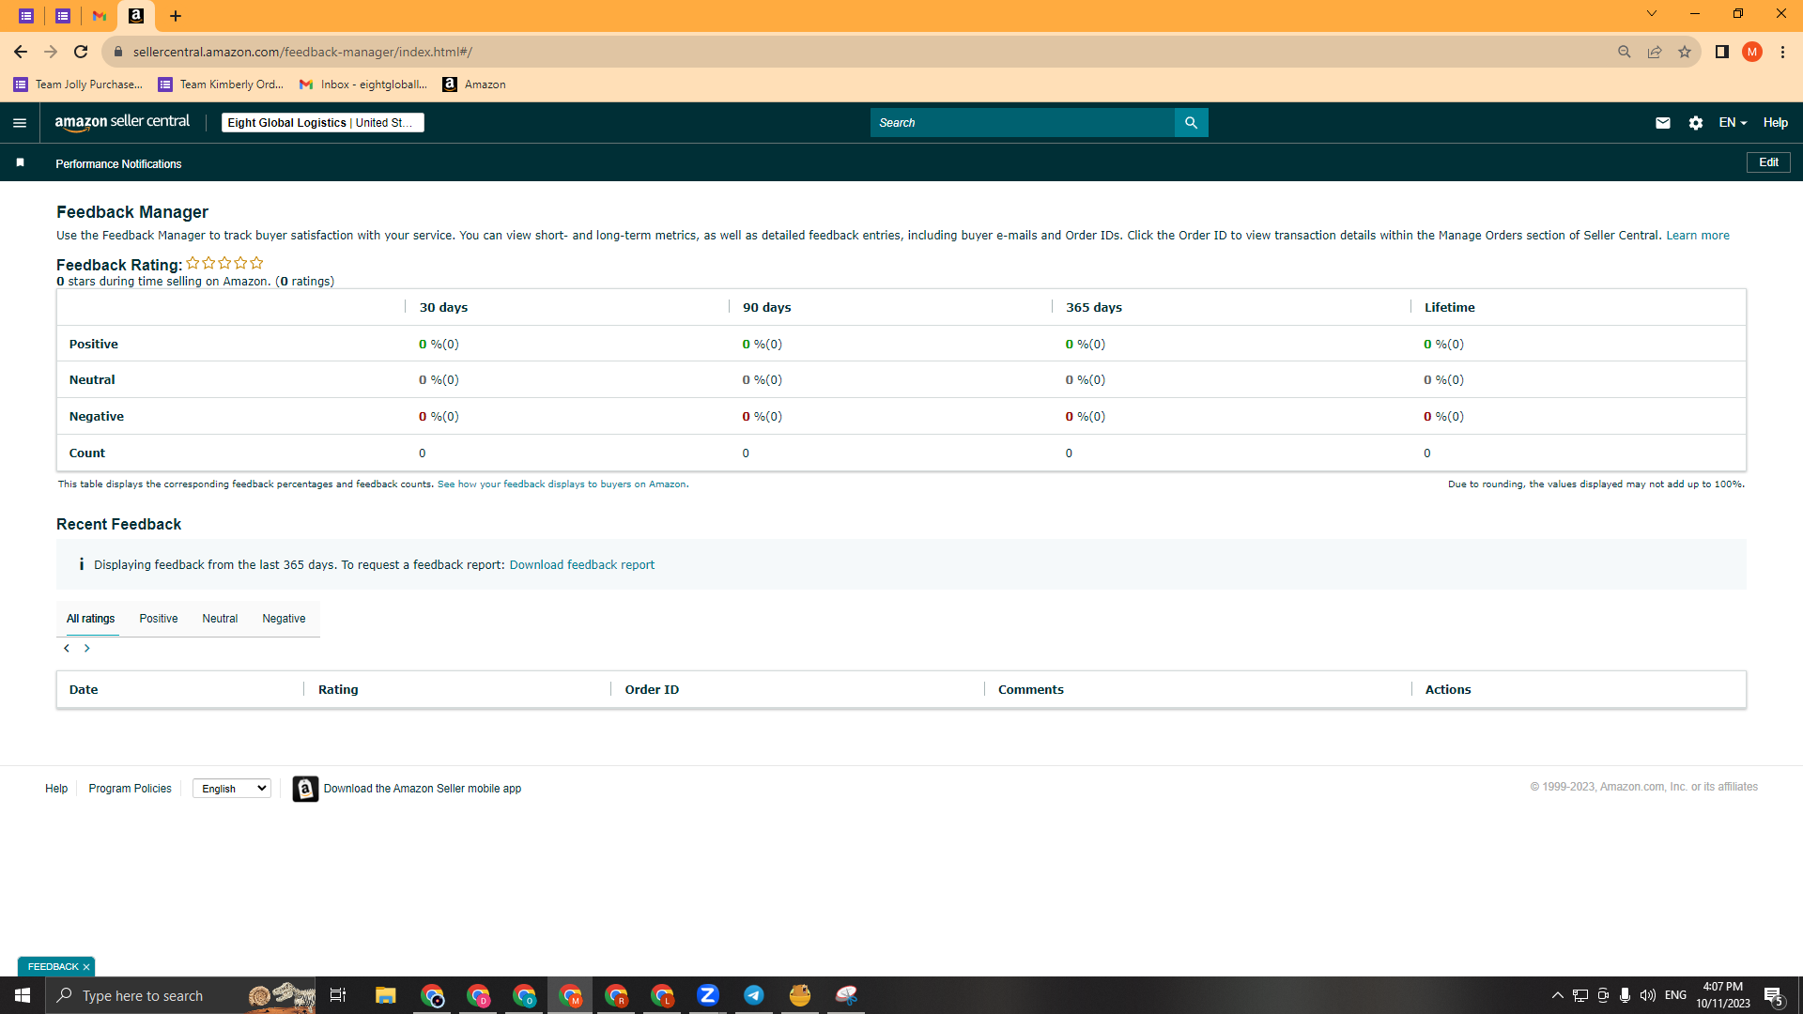Image resolution: width=1803 pixels, height=1014 pixels.
Task: Click the browser back arrow
Action: pyautogui.click(x=21, y=52)
